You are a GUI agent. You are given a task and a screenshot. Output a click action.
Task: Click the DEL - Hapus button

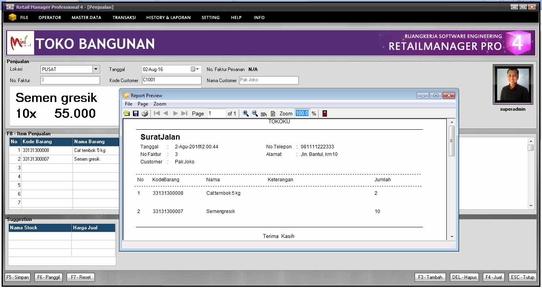pyautogui.click(x=464, y=277)
